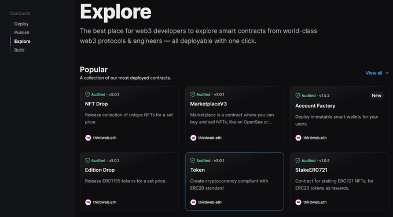Click thirdweb.eth avatar icon on StakeERC721 card
This screenshot has height=217, width=393.
[x=298, y=202]
